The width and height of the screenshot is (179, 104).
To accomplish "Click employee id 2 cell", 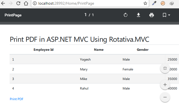I will pyautogui.click(x=13, y=69).
